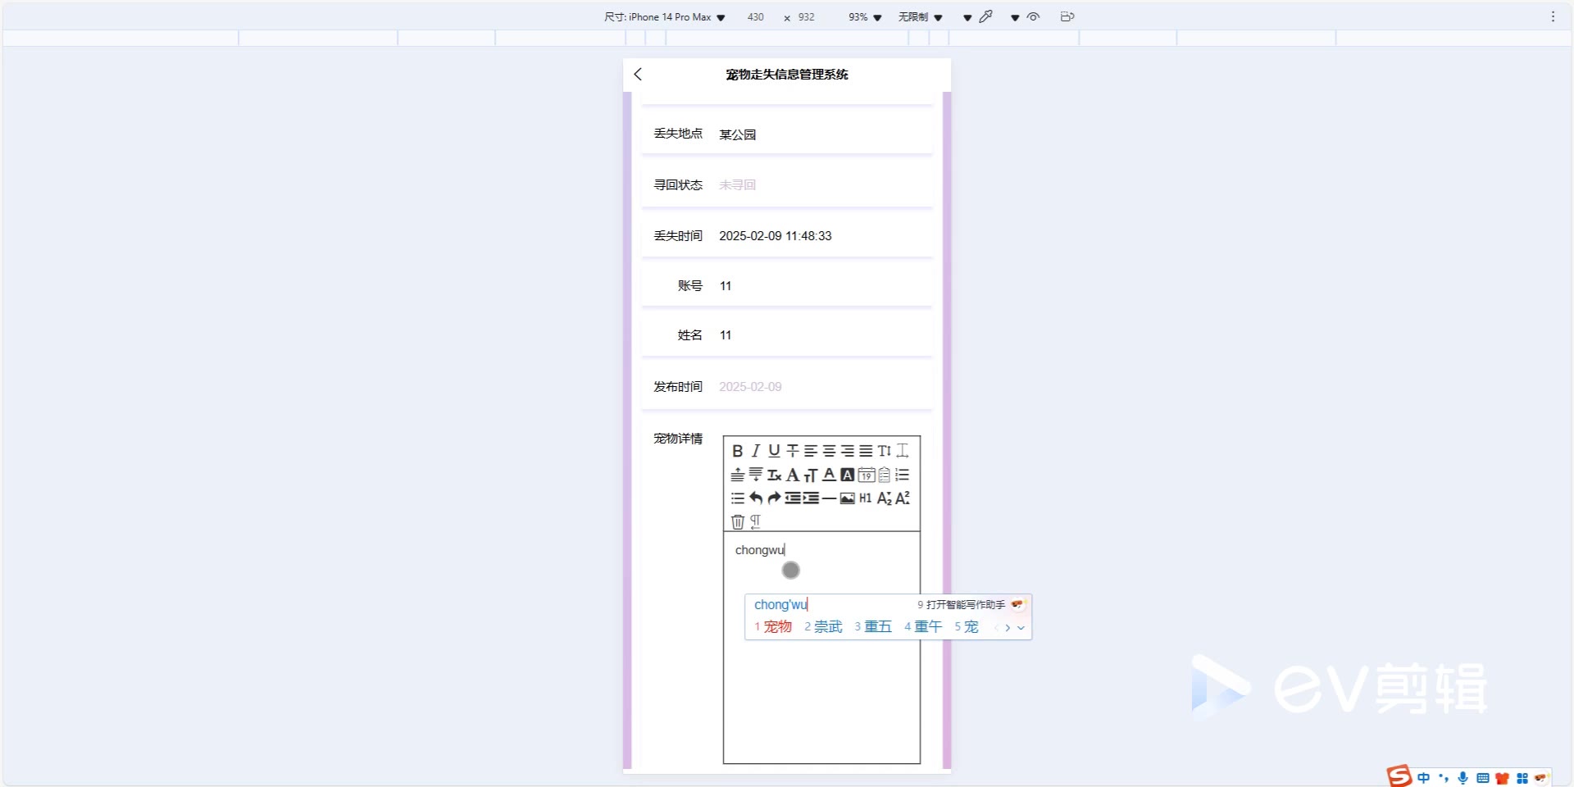Click 打开智能写作助手 in the IME popup
The width and height of the screenshot is (1574, 787).
coord(964,605)
